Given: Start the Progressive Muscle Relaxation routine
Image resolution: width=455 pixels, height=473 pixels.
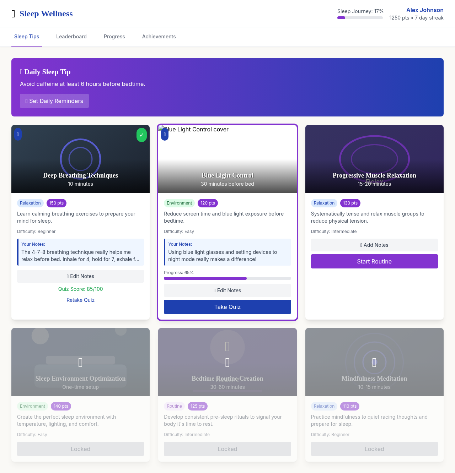Looking at the screenshot, I should click(374, 261).
